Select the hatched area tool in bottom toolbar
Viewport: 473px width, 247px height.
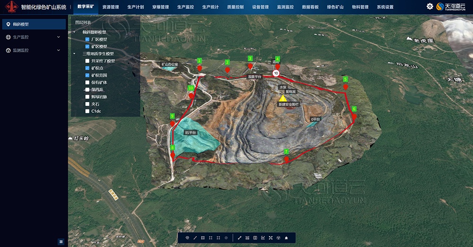[203, 238]
